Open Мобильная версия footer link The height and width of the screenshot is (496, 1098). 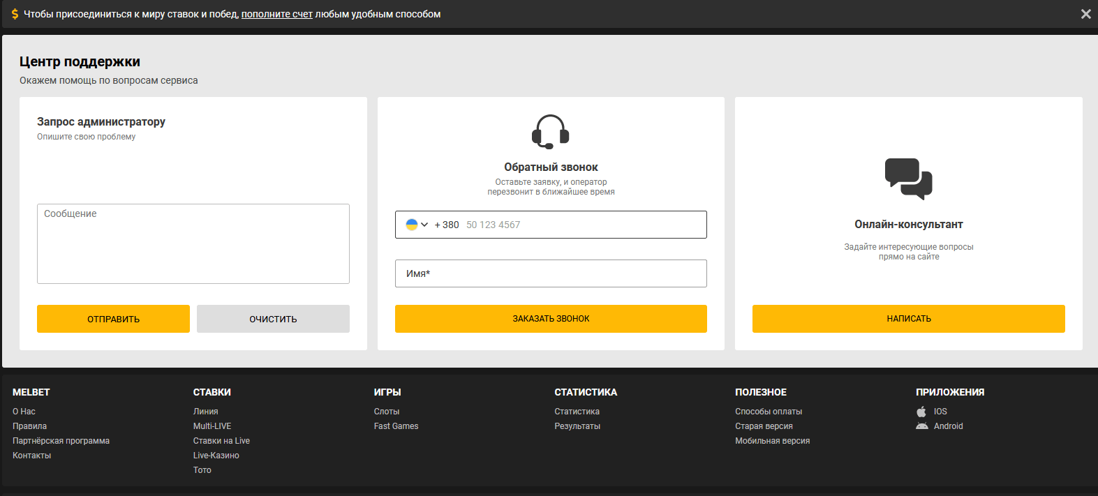pos(772,441)
